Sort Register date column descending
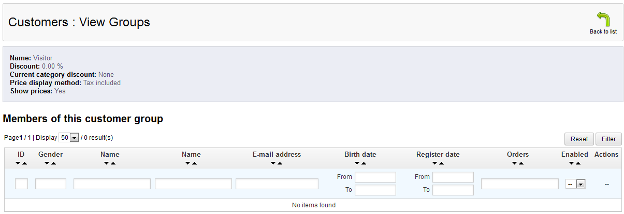Viewport: 624px width, 214px height. click(435, 163)
